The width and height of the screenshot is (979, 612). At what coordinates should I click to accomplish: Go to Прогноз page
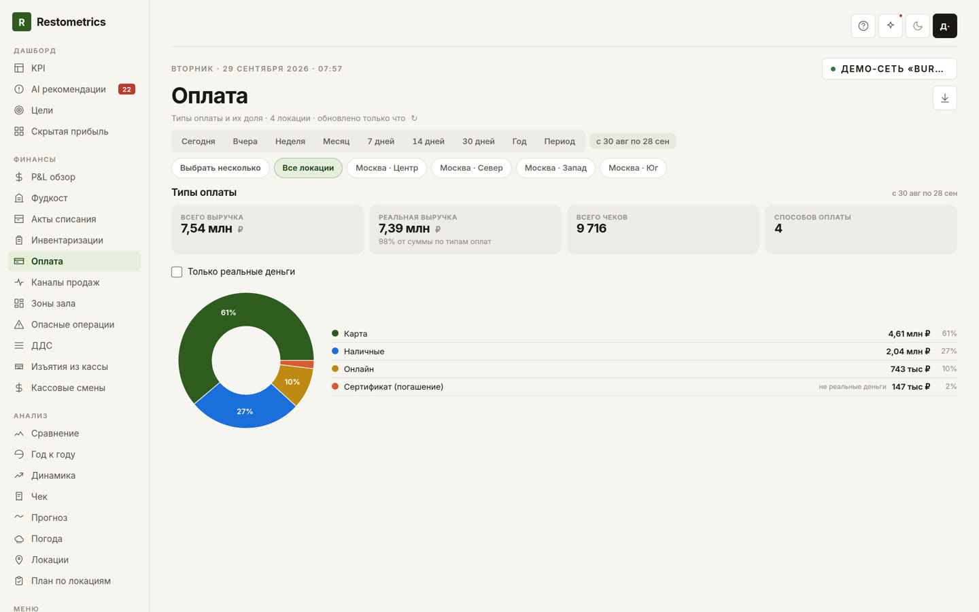[75, 517]
